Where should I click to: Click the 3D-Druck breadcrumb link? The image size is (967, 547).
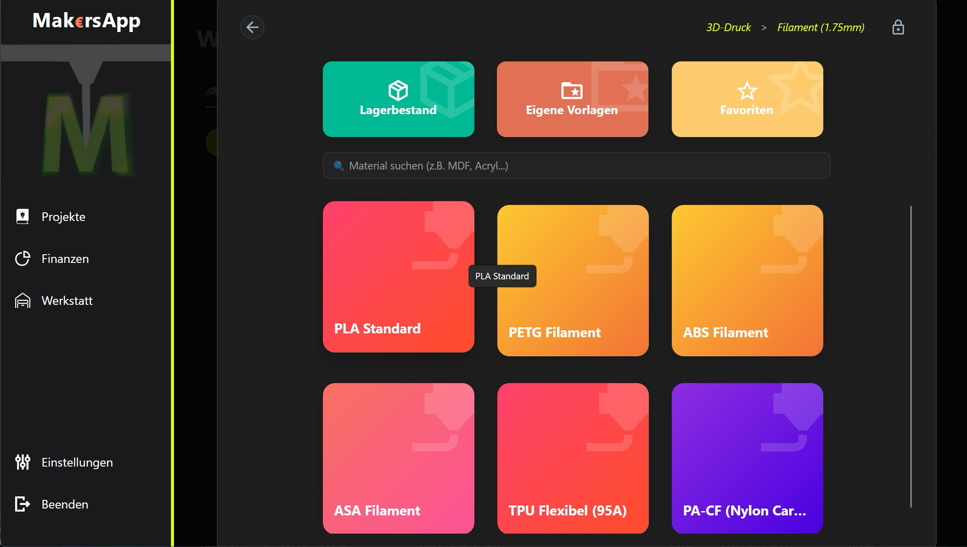(728, 28)
